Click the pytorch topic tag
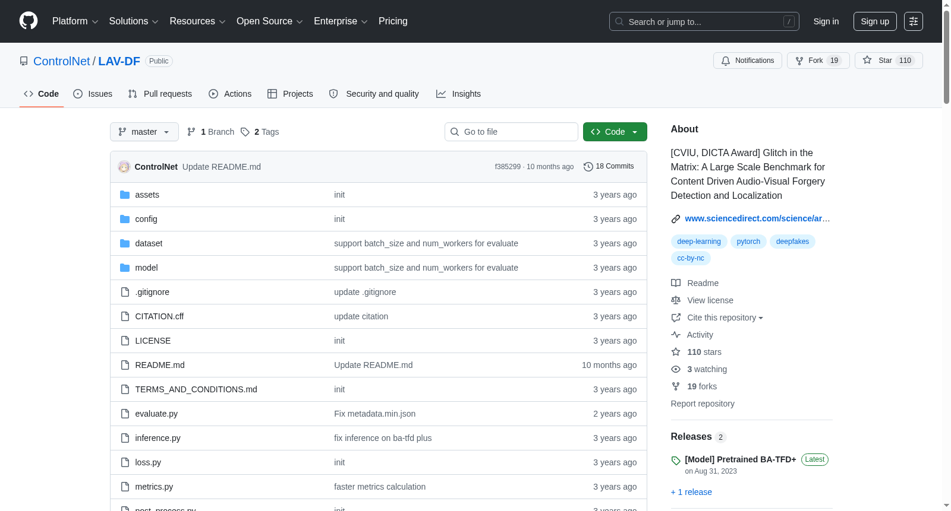 [748, 242]
